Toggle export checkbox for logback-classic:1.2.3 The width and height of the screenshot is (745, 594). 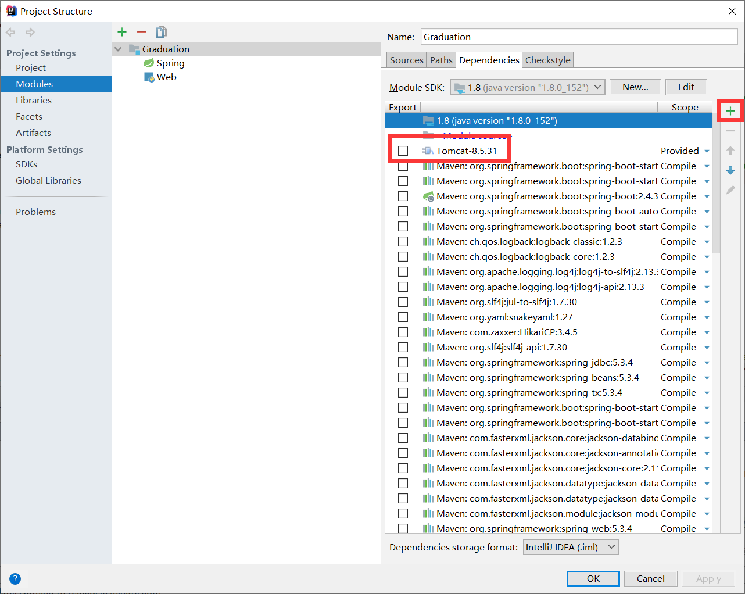pos(403,241)
